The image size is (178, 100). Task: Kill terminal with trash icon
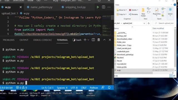[x=99, y=40]
